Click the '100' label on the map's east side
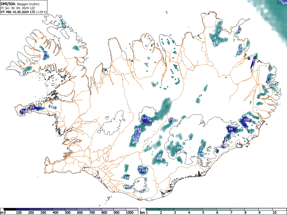287x215 pixels. [x=247, y=120]
